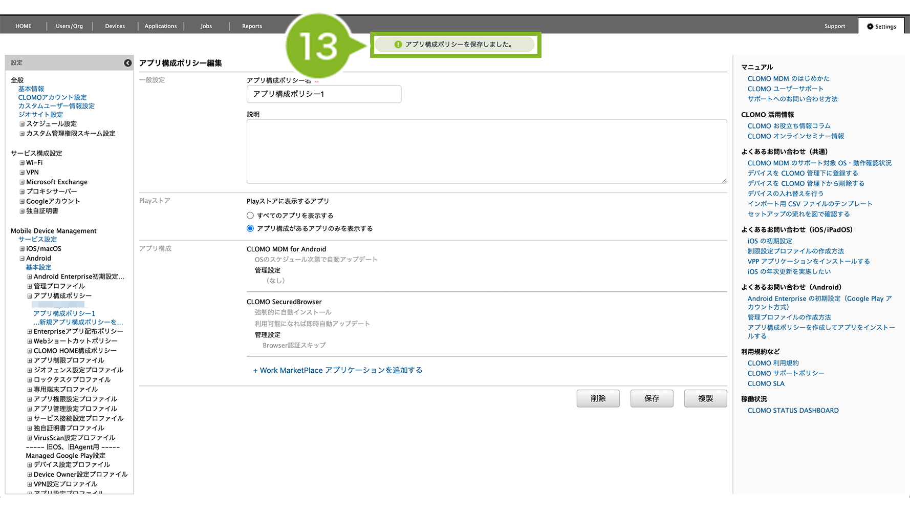
Task: Collapse the Android tree node
Action: click(22, 259)
